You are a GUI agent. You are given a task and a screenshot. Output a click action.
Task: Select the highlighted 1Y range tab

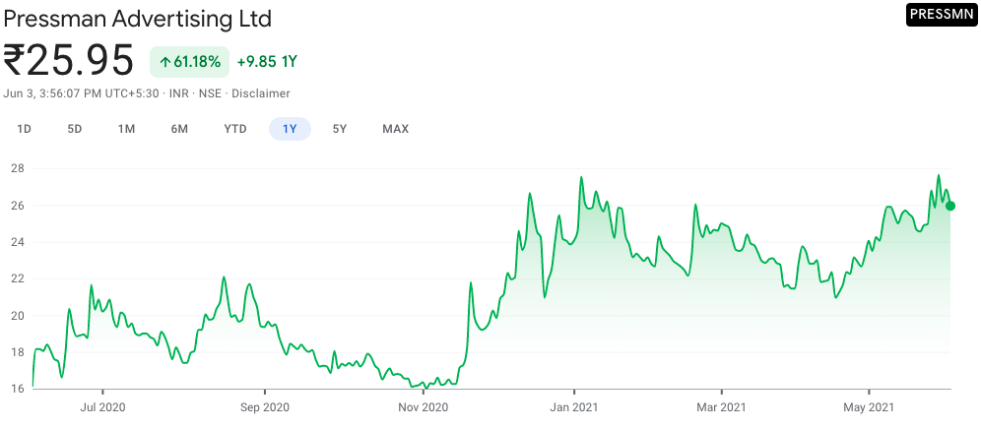[290, 130]
